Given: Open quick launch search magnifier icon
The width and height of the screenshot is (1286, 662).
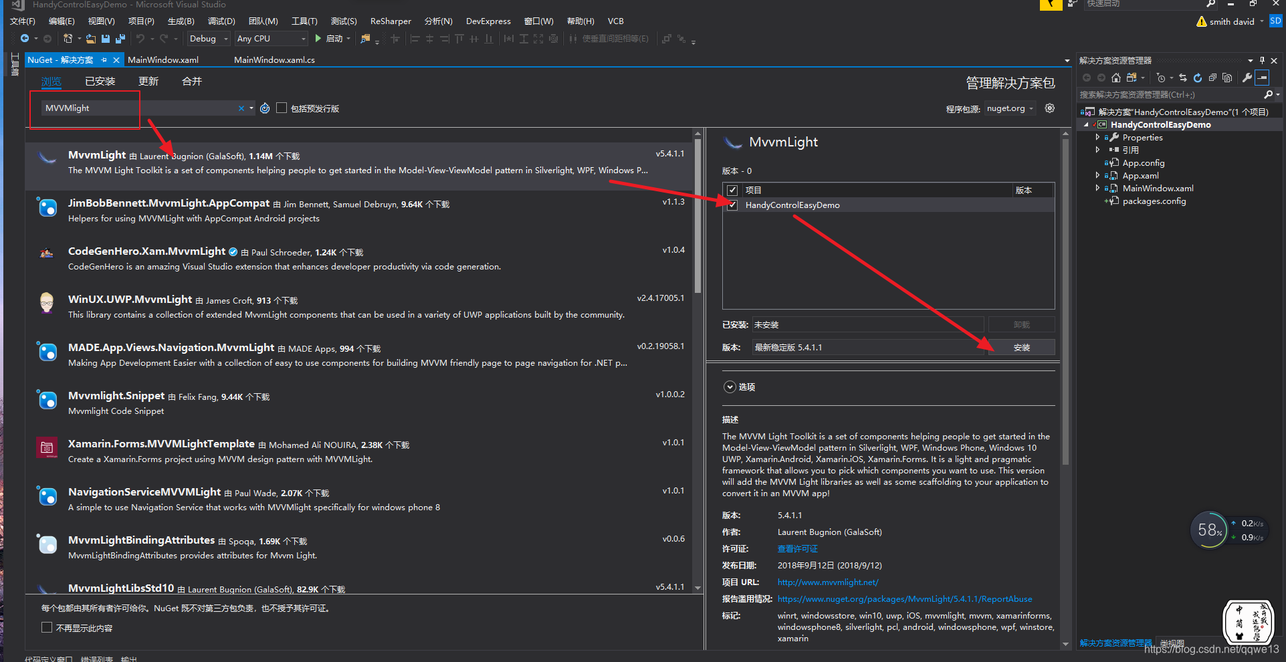Looking at the screenshot, I should point(1210,4).
